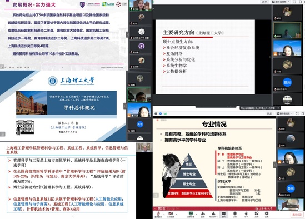The height and width of the screenshot is (219, 305).
Task: Toggle the green network signal indicator
Action: click(165, 113)
